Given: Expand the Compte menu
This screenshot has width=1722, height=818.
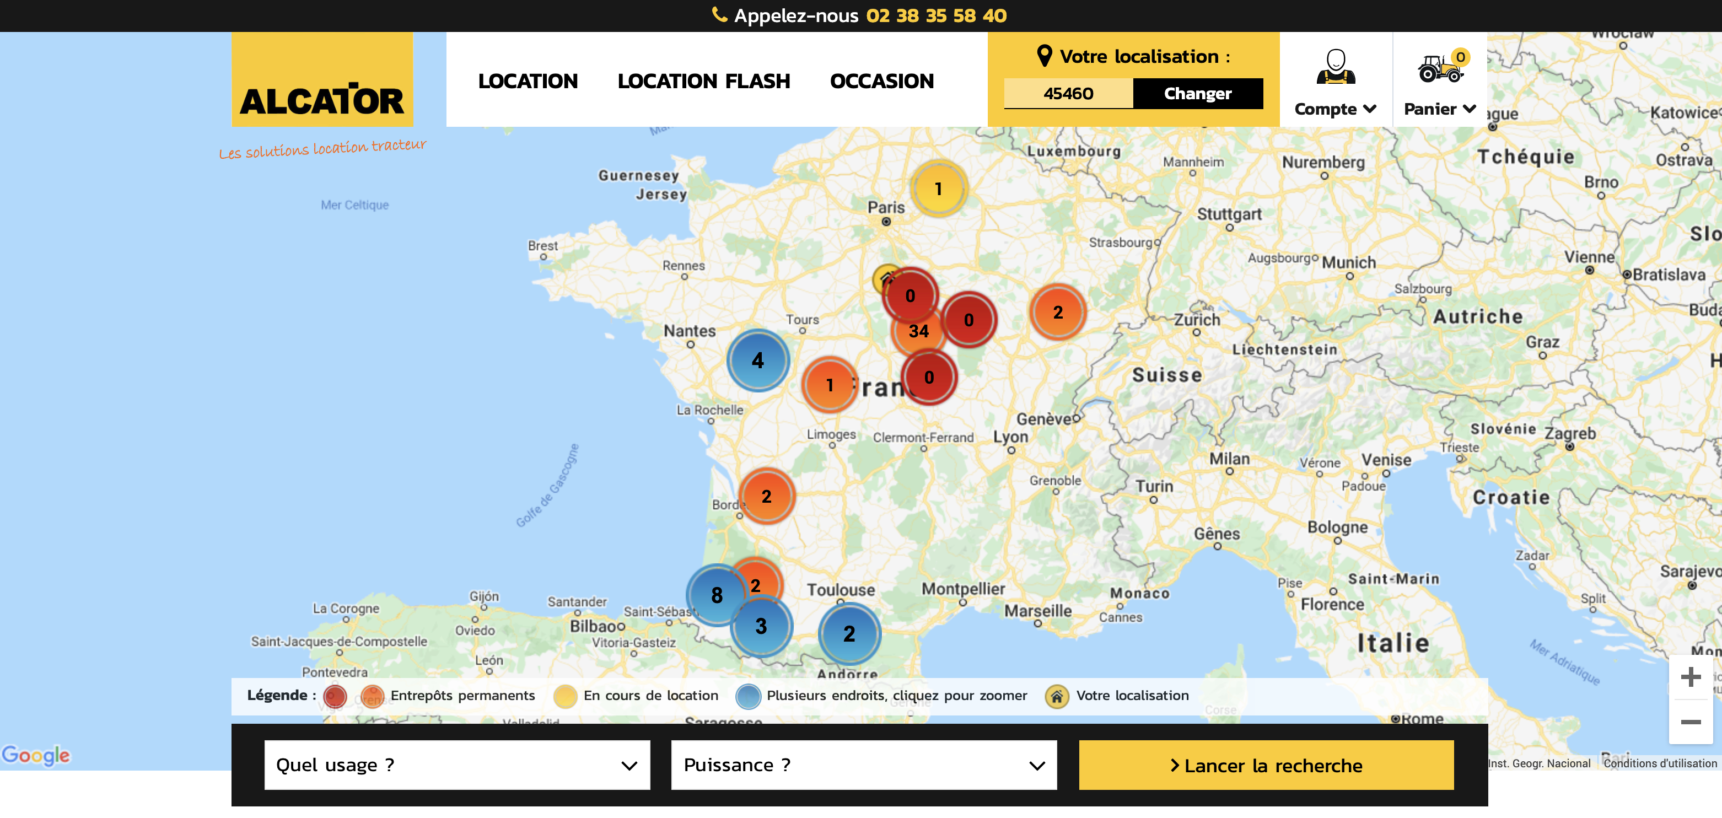Looking at the screenshot, I should 1335,109.
